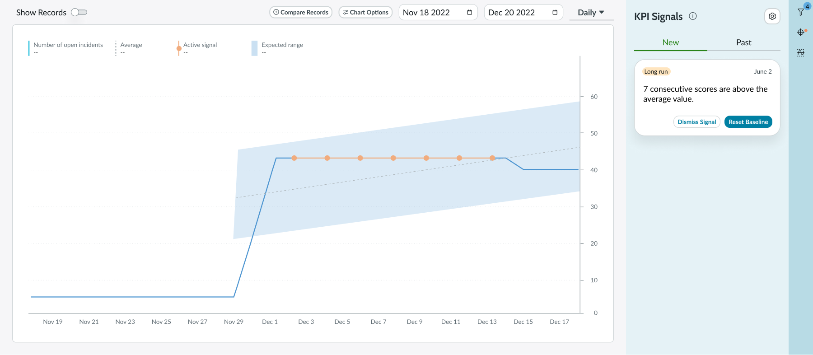Switch to the Past signals tab
The width and height of the screenshot is (813, 355).
click(743, 42)
